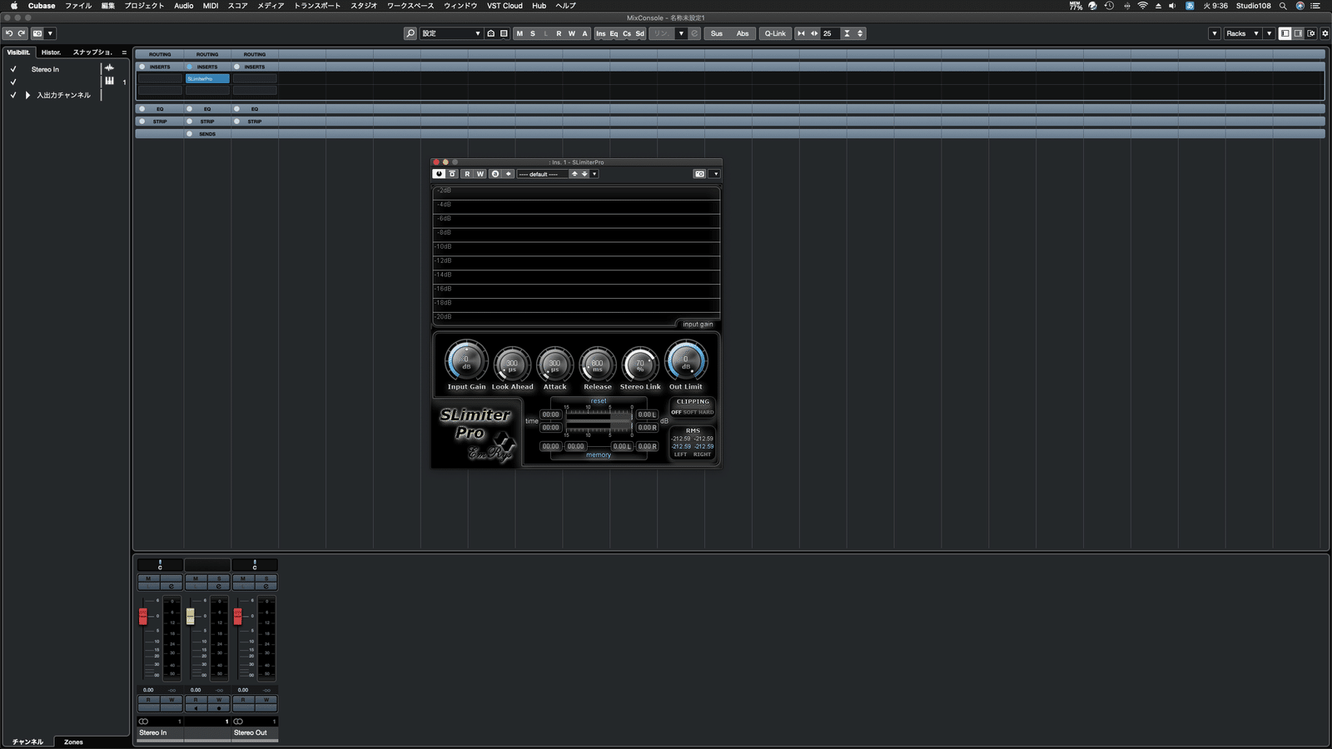1332x749 pixels.
Task: Click the Q-Link button
Action: tap(775, 33)
